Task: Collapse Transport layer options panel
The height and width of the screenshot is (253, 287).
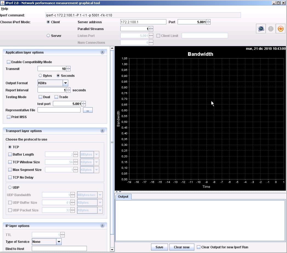Action: (x=102, y=131)
